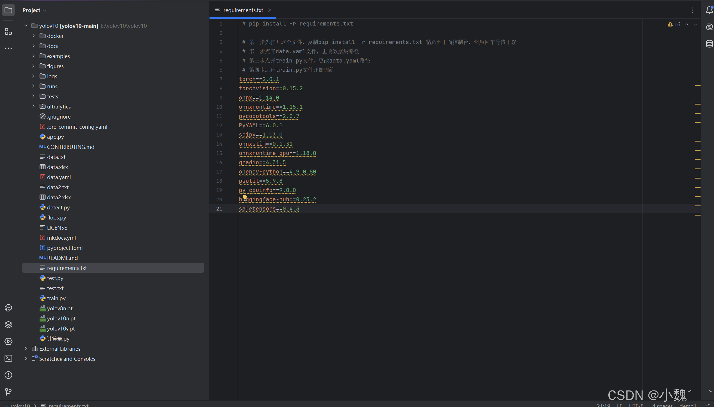Open the Notifications bell icon
The image size is (714, 407).
(x=709, y=10)
